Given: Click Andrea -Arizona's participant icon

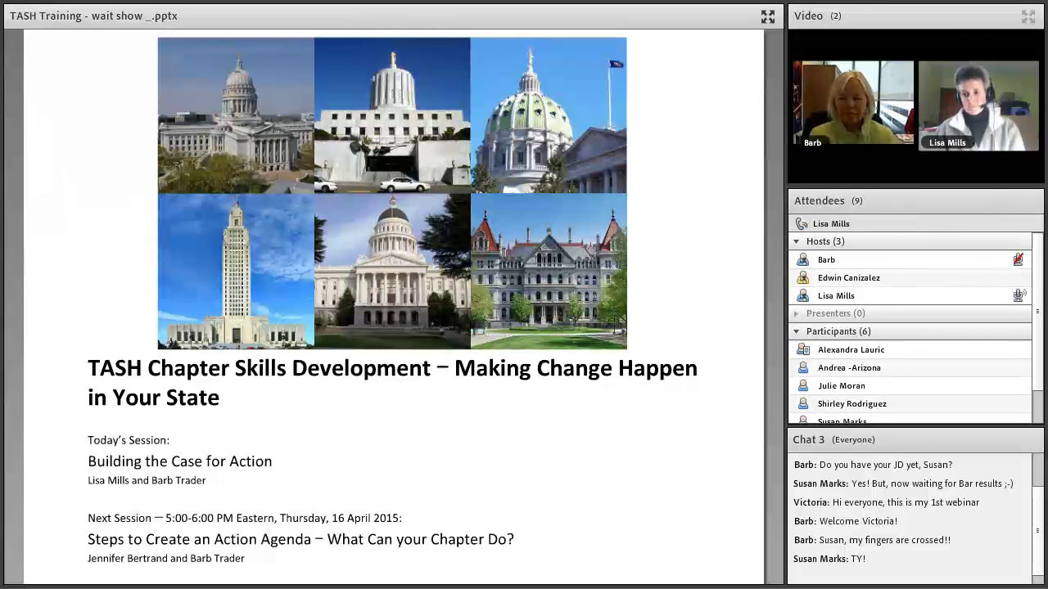Looking at the screenshot, I should pos(803,367).
